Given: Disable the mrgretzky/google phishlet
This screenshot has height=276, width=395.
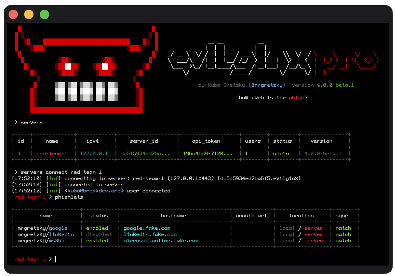Looking at the screenshot, I should [x=97, y=228].
